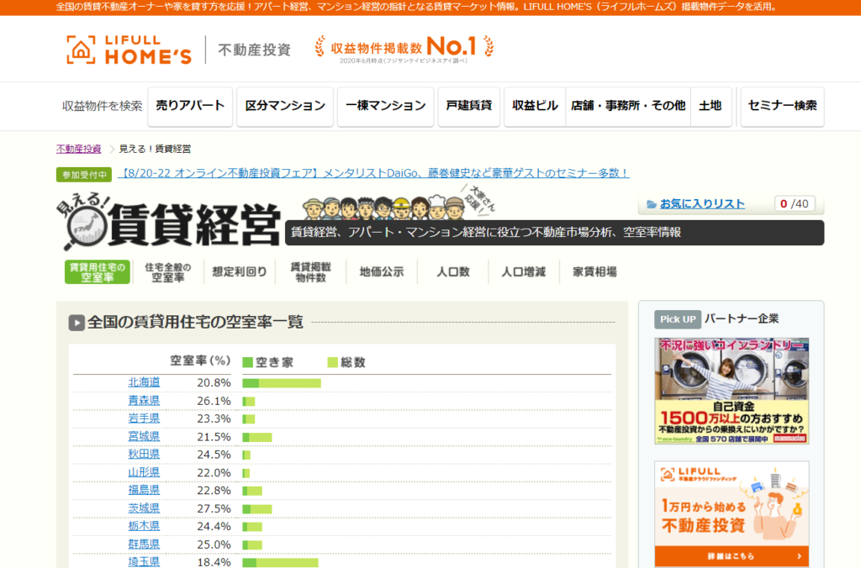This screenshot has width=861, height=568.
Task: Follow the 不動産投資 breadcrumb link
Action: [x=78, y=149]
